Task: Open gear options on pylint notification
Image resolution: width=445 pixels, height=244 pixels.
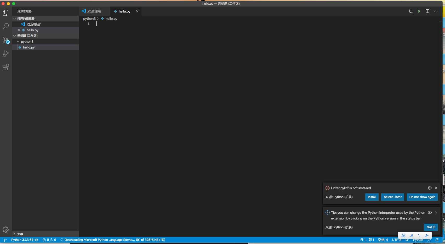Action: [x=430, y=188]
